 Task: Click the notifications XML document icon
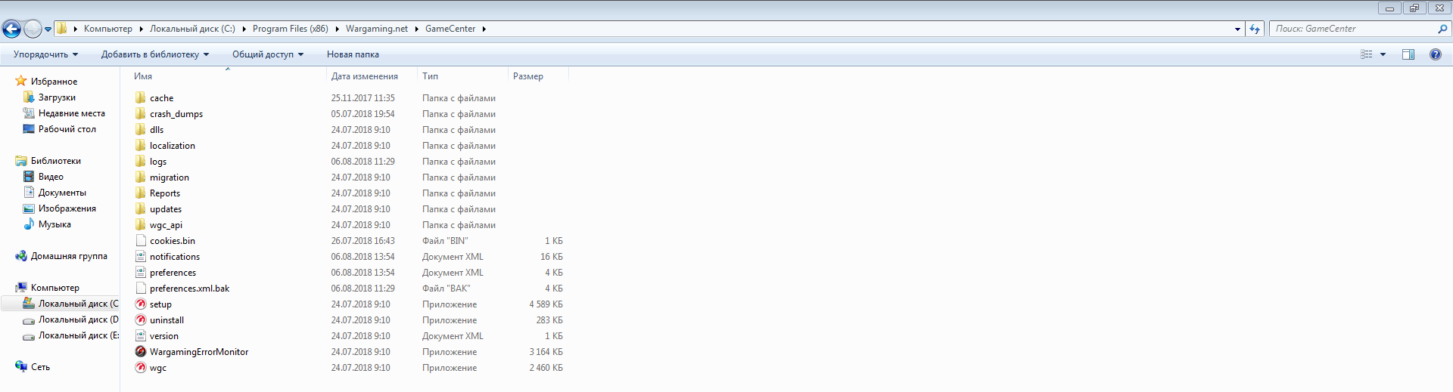coord(141,257)
